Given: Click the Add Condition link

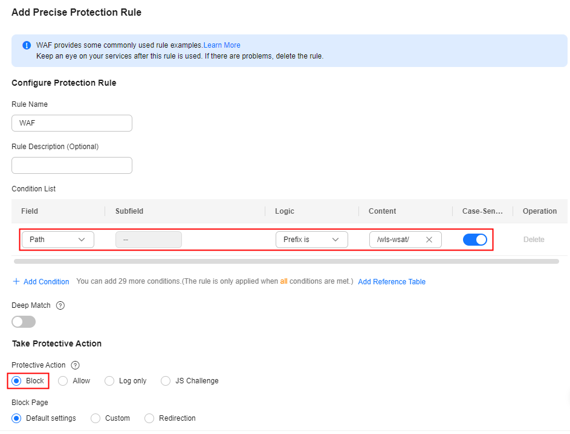Looking at the screenshot, I should click(46, 282).
